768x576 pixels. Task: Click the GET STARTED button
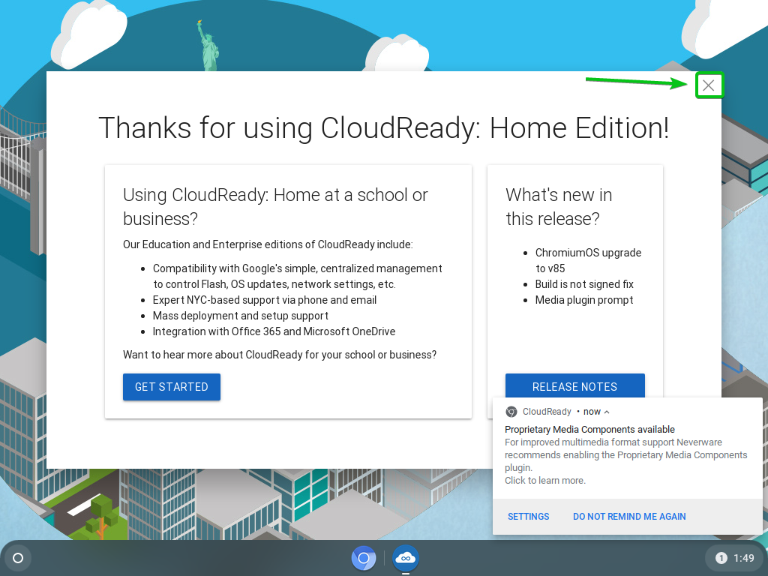172,387
